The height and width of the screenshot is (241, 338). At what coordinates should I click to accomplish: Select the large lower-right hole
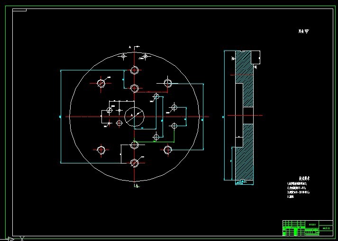point(168,150)
